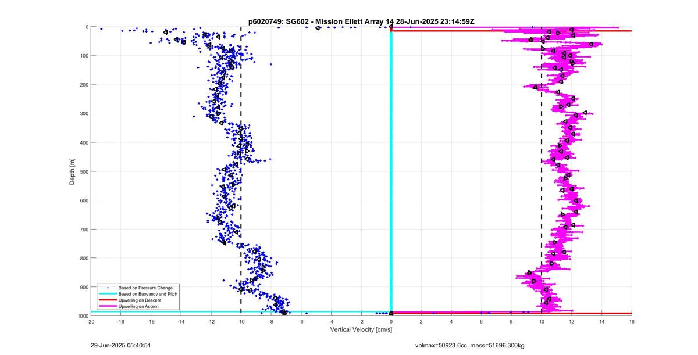This screenshot has height=355, width=698.
Task: Click the -18 velocity tick label
Action: coord(121,321)
